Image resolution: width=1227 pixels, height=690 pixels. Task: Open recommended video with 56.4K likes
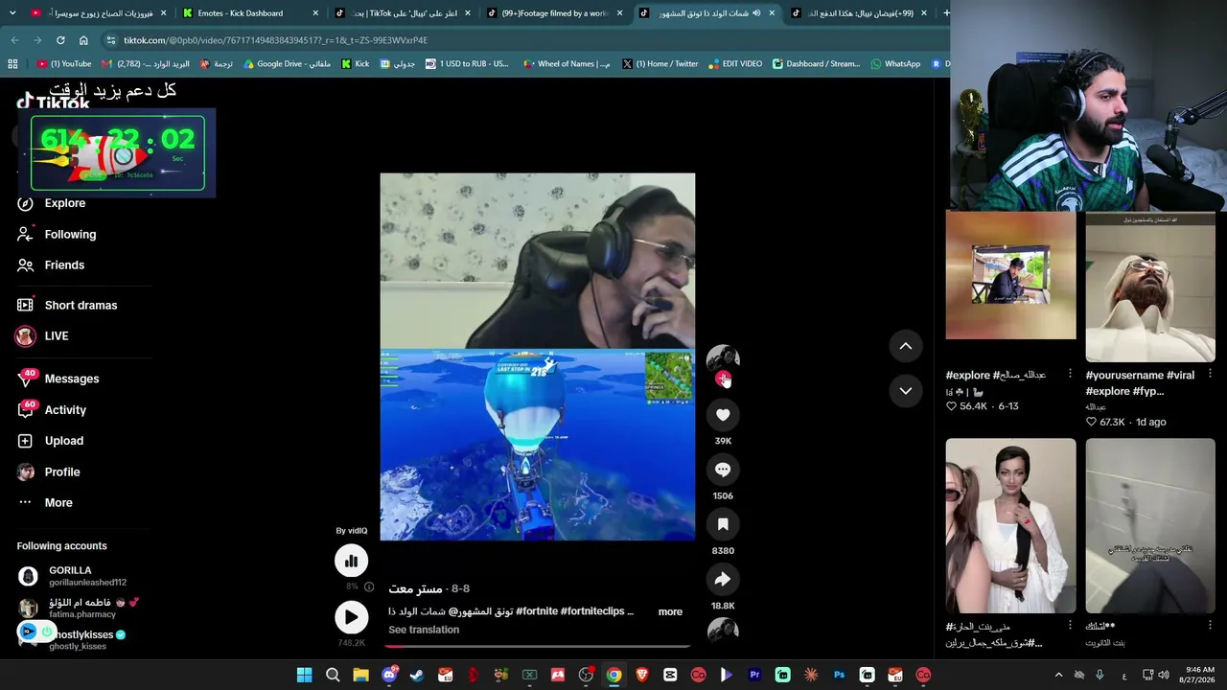1010,275
